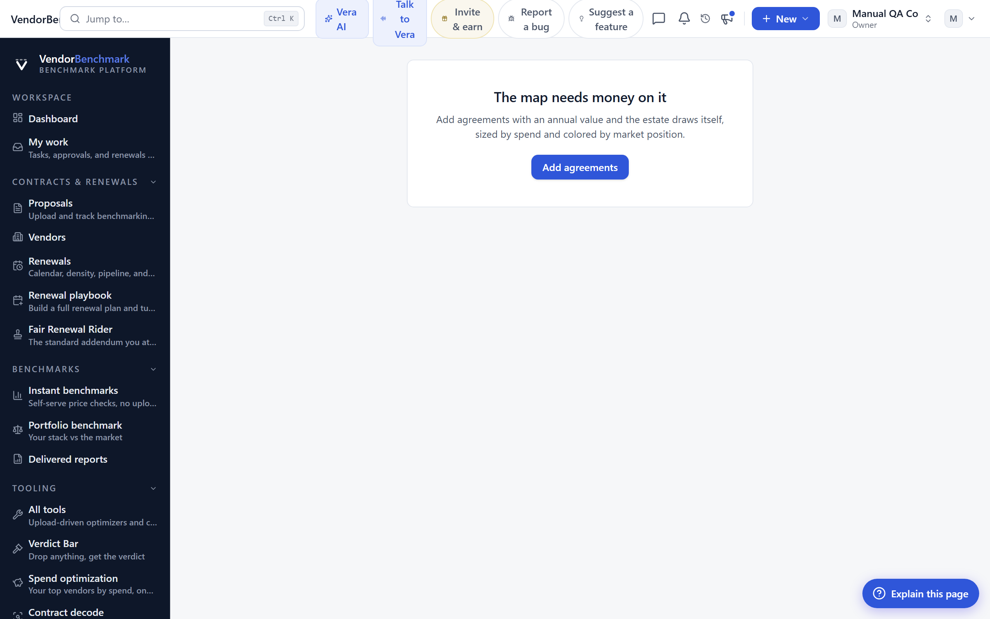Open Fair Renewal Rider
Screen dimensions: 990x619
pyautogui.click(x=85, y=335)
